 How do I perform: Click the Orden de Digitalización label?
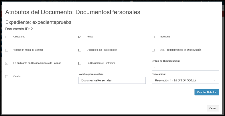(x=165, y=61)
